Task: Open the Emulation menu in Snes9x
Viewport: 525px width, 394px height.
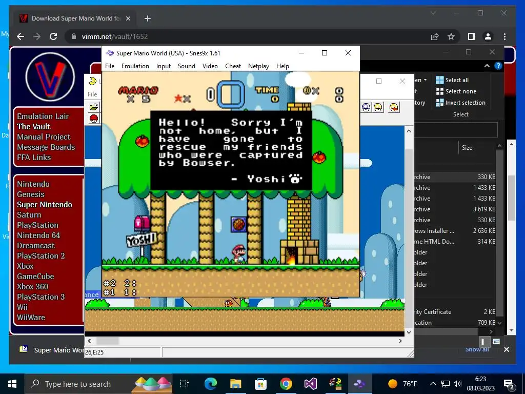Action: [x=135, y=66]
